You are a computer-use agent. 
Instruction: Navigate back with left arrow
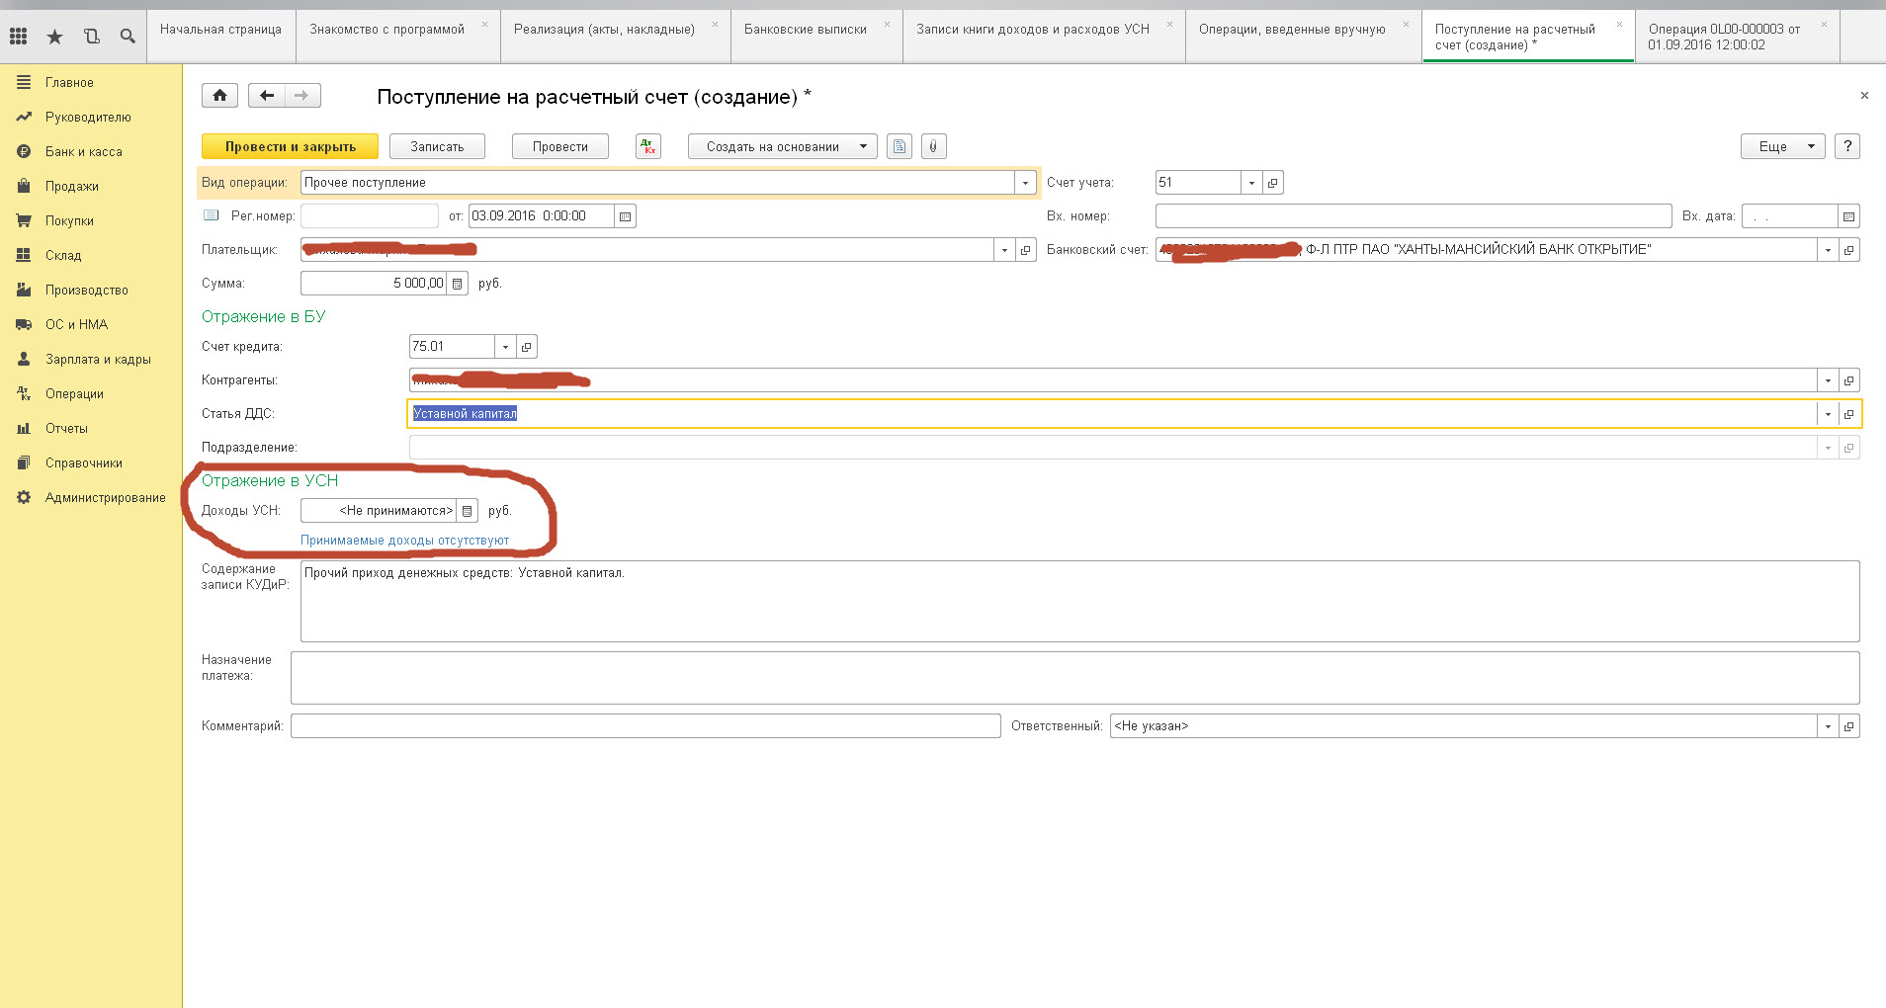tap(266, 96)
